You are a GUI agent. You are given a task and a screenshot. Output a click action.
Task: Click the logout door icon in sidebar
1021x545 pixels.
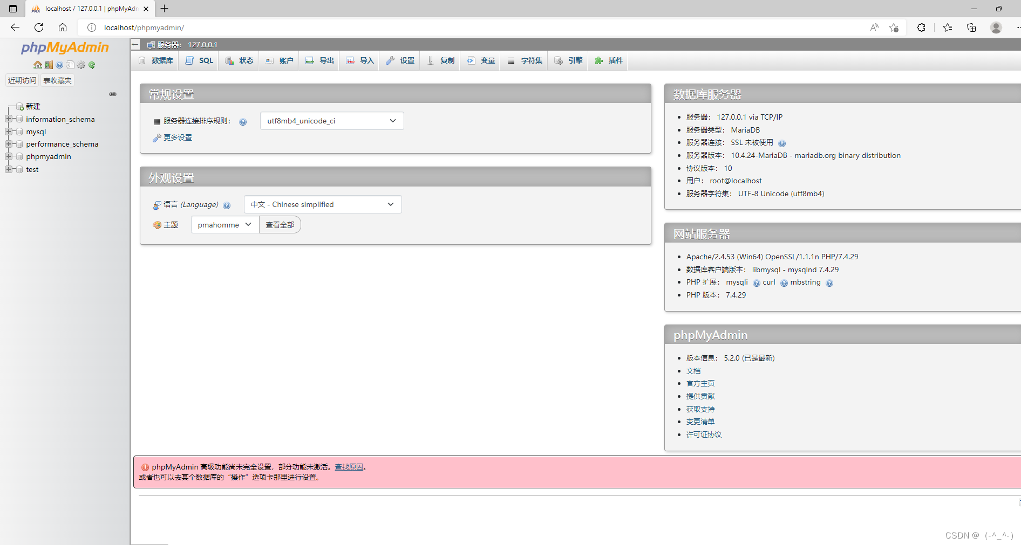(49, 65)
